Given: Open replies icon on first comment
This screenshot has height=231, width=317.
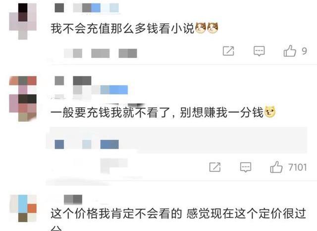Looking at the screenshot, I should pos(259,51).
